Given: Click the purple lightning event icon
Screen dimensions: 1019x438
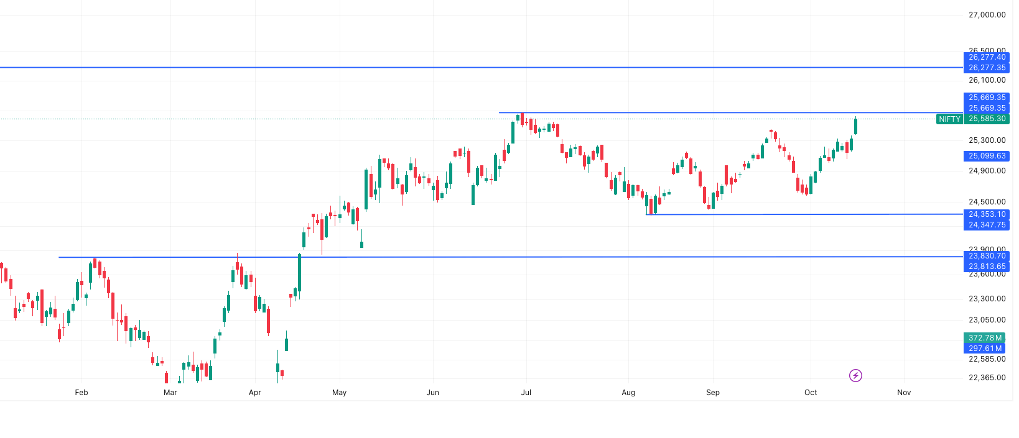Looking at the screenshot, I should tap(855, 375).
